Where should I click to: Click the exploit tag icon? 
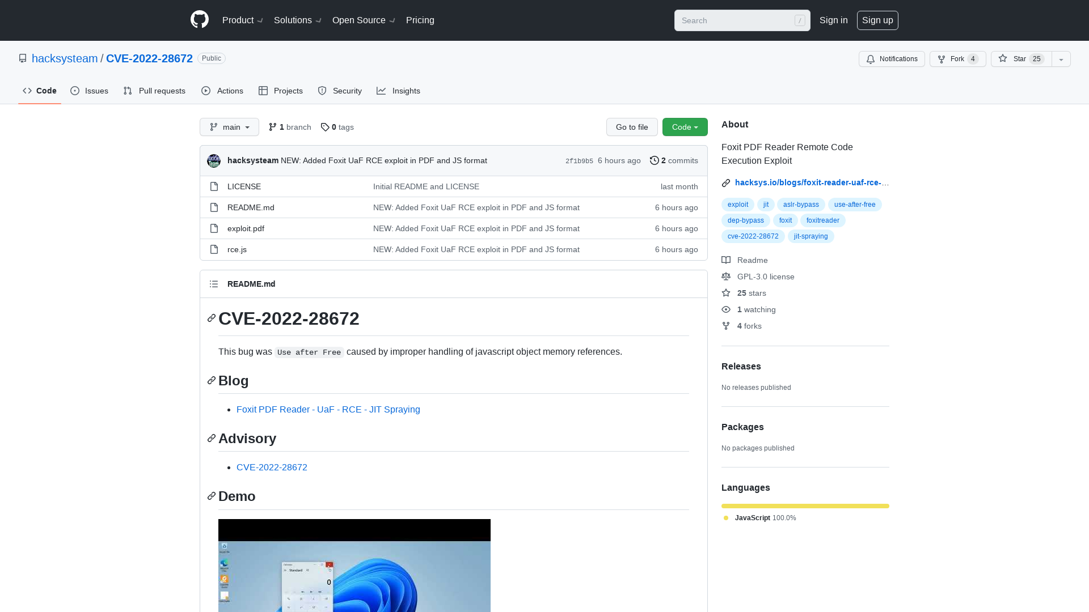(737, 204)
